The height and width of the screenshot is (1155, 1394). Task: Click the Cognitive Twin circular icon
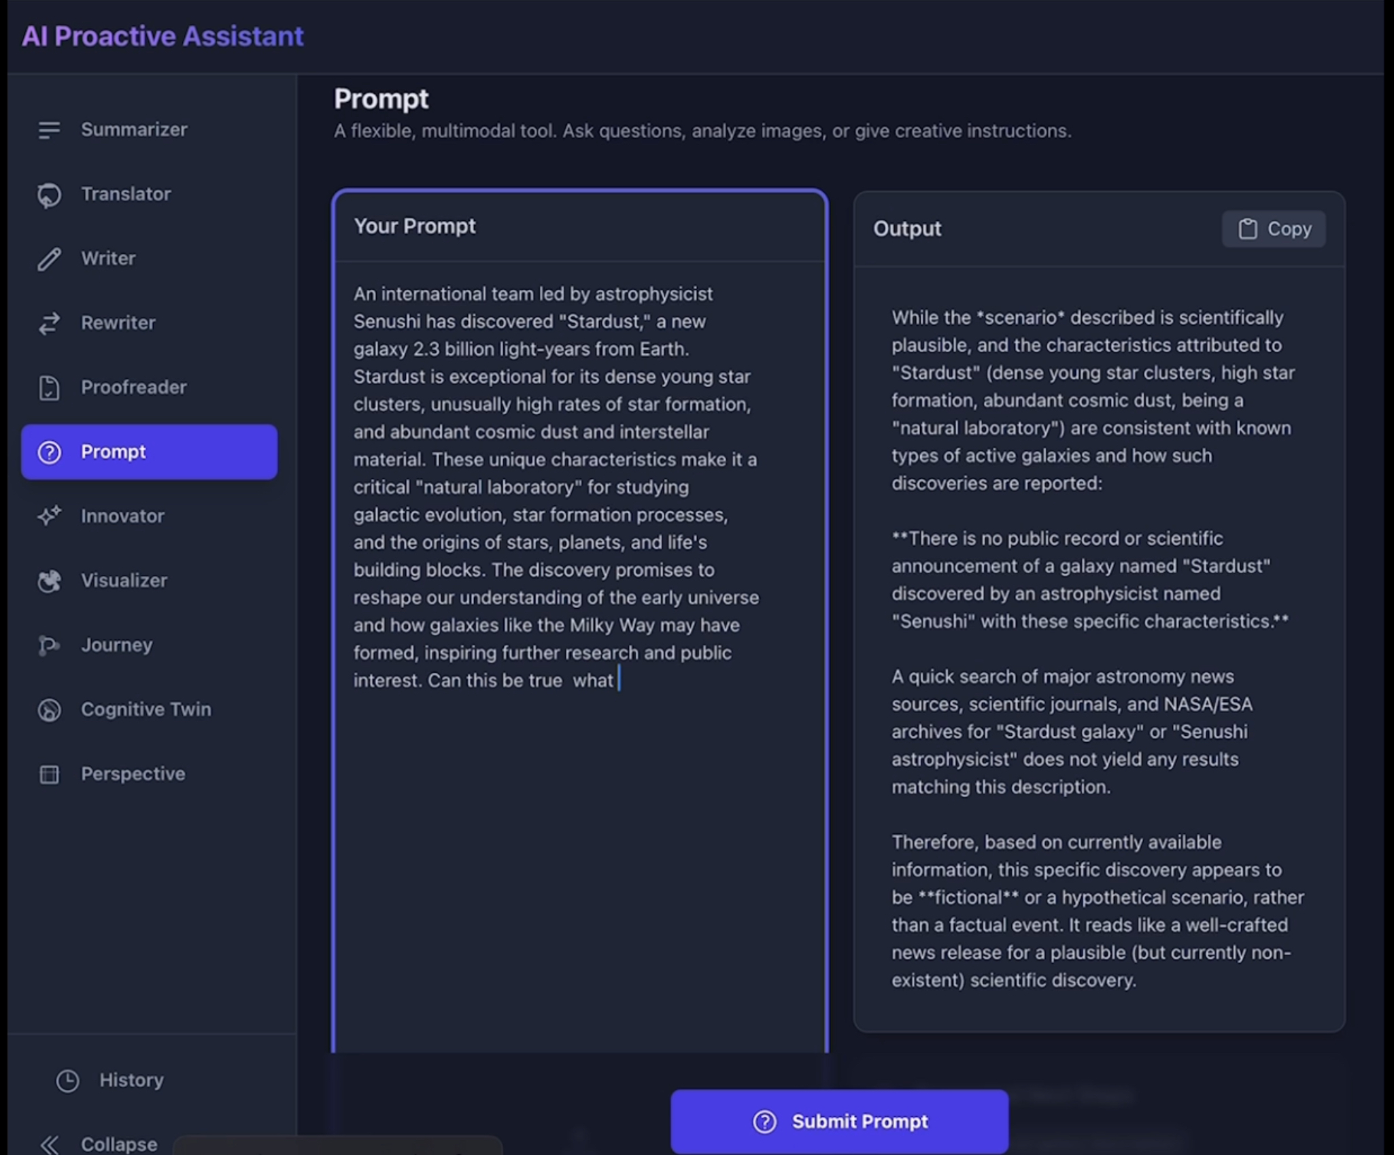click(49, 709)
